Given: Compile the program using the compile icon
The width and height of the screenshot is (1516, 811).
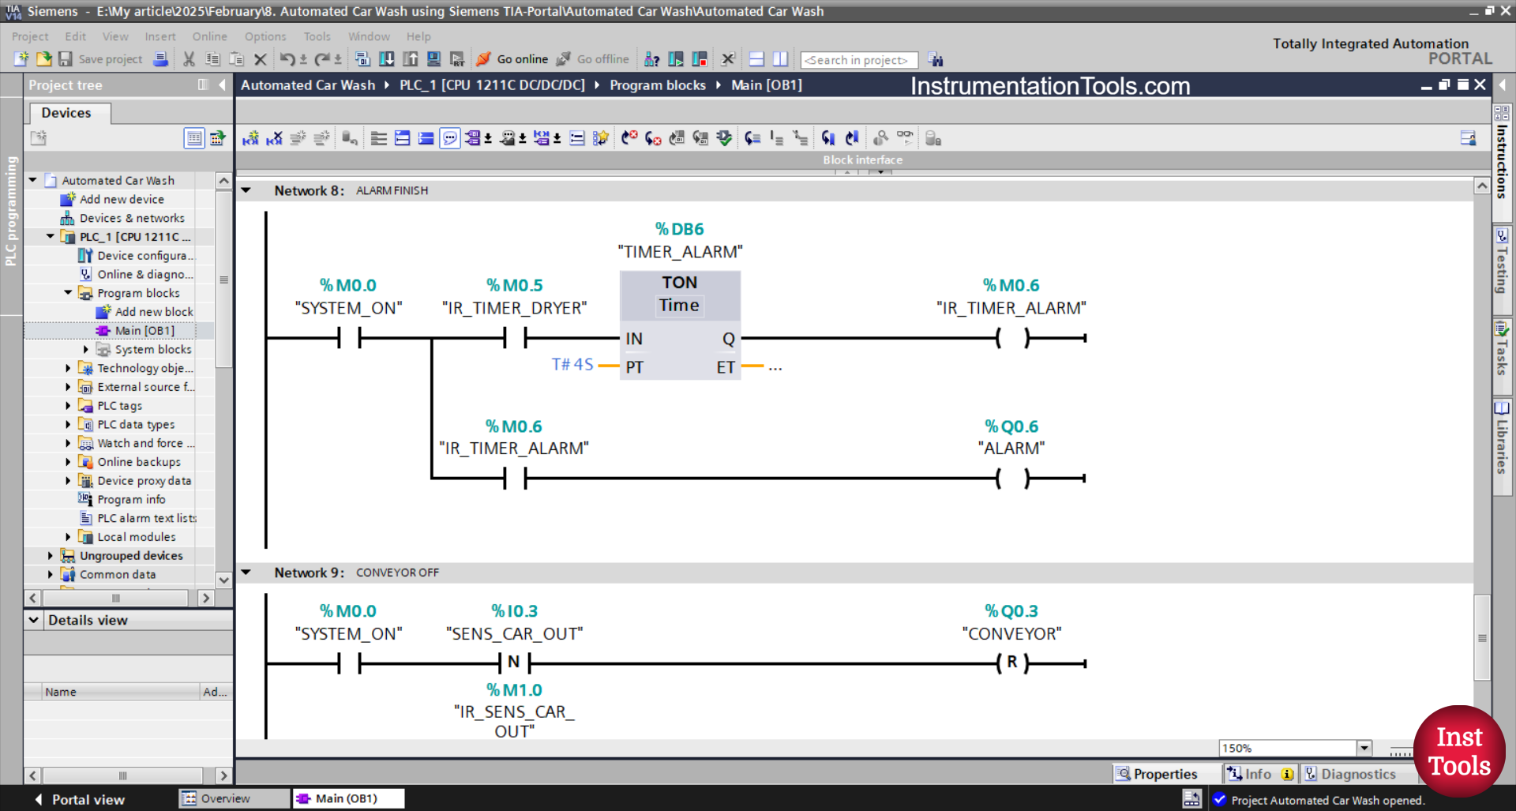Looking at the screenshot, I should [x=361, y=58].
